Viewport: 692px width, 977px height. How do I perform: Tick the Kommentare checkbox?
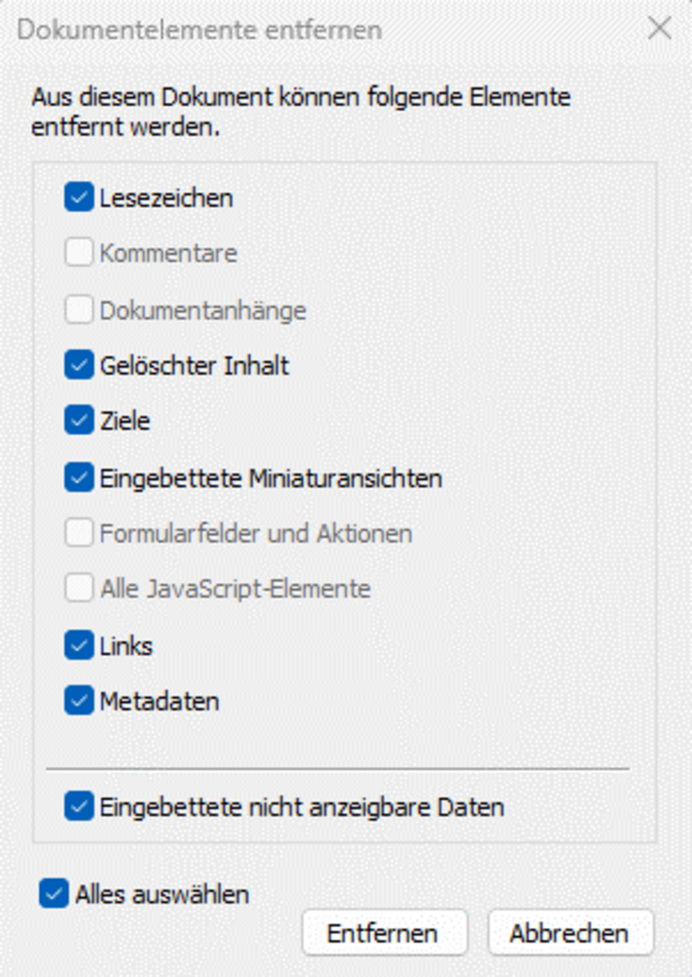(79, 252)
